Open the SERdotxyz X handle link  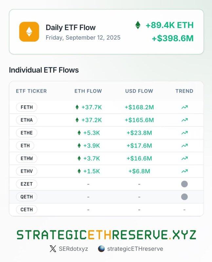tap(73, 249)
